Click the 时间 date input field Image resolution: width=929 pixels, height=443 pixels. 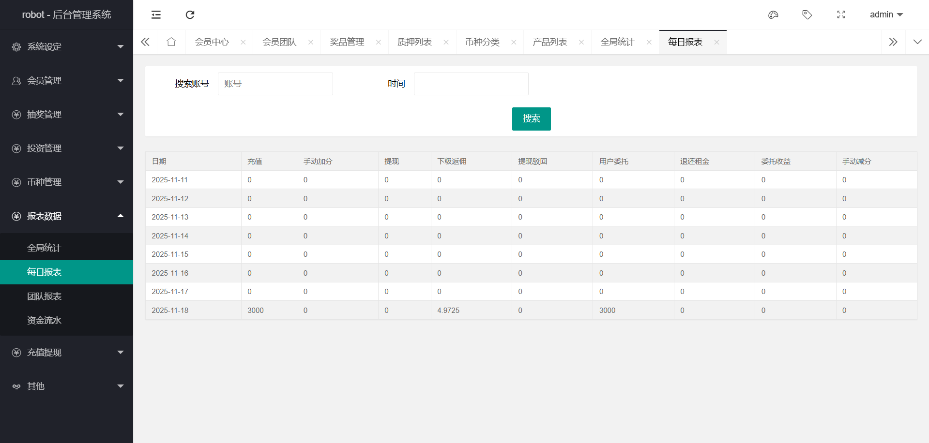[471, 84]
